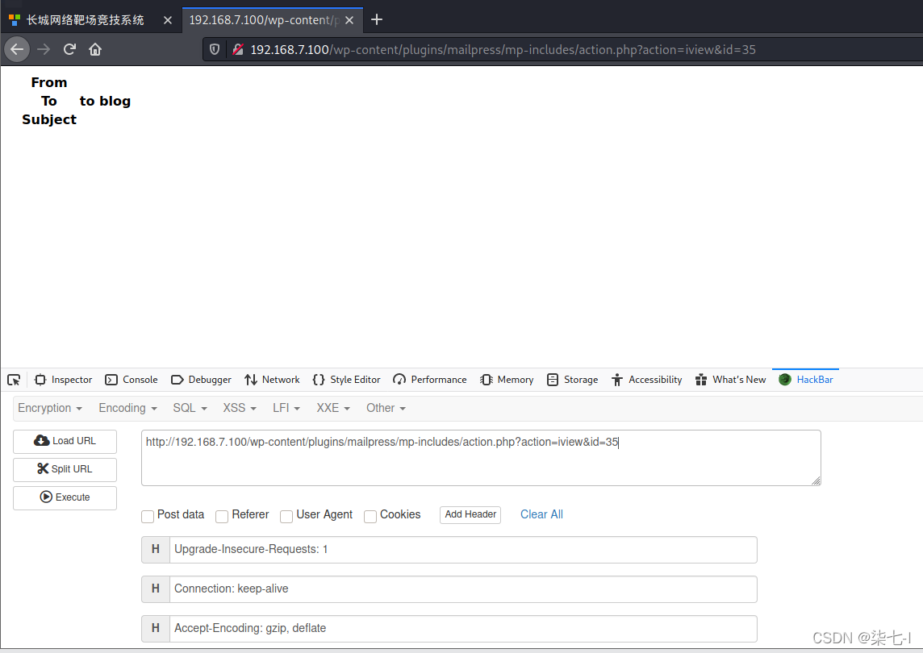Click the Load URL button
This screenshot has width=923, height=653.
click(65, 441)
